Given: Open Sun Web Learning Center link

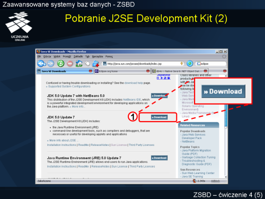Looking at the screenshot, I should 198,173.
